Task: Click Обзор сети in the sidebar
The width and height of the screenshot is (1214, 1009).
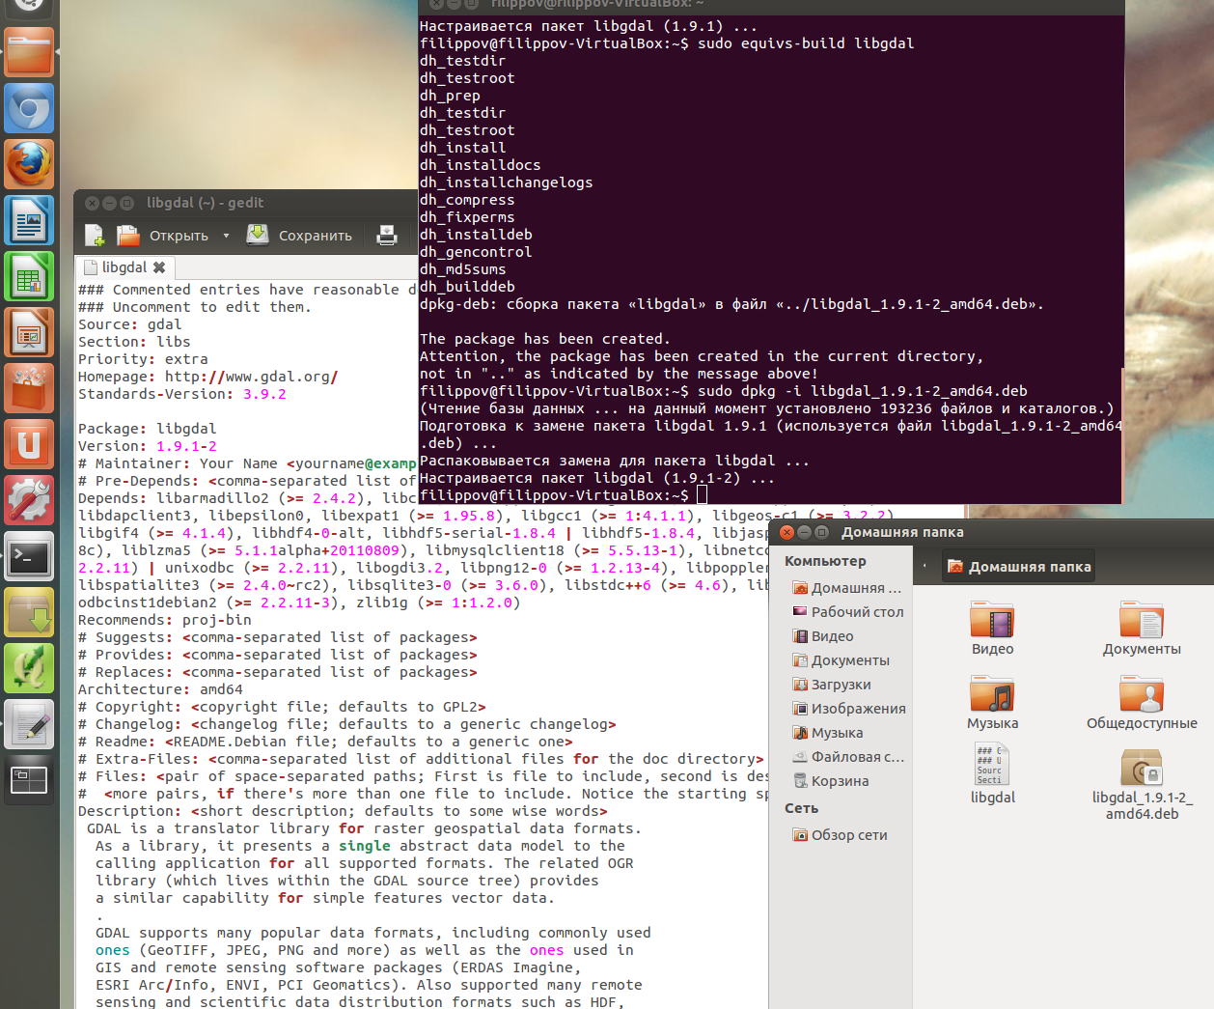Action: [848, 835]
